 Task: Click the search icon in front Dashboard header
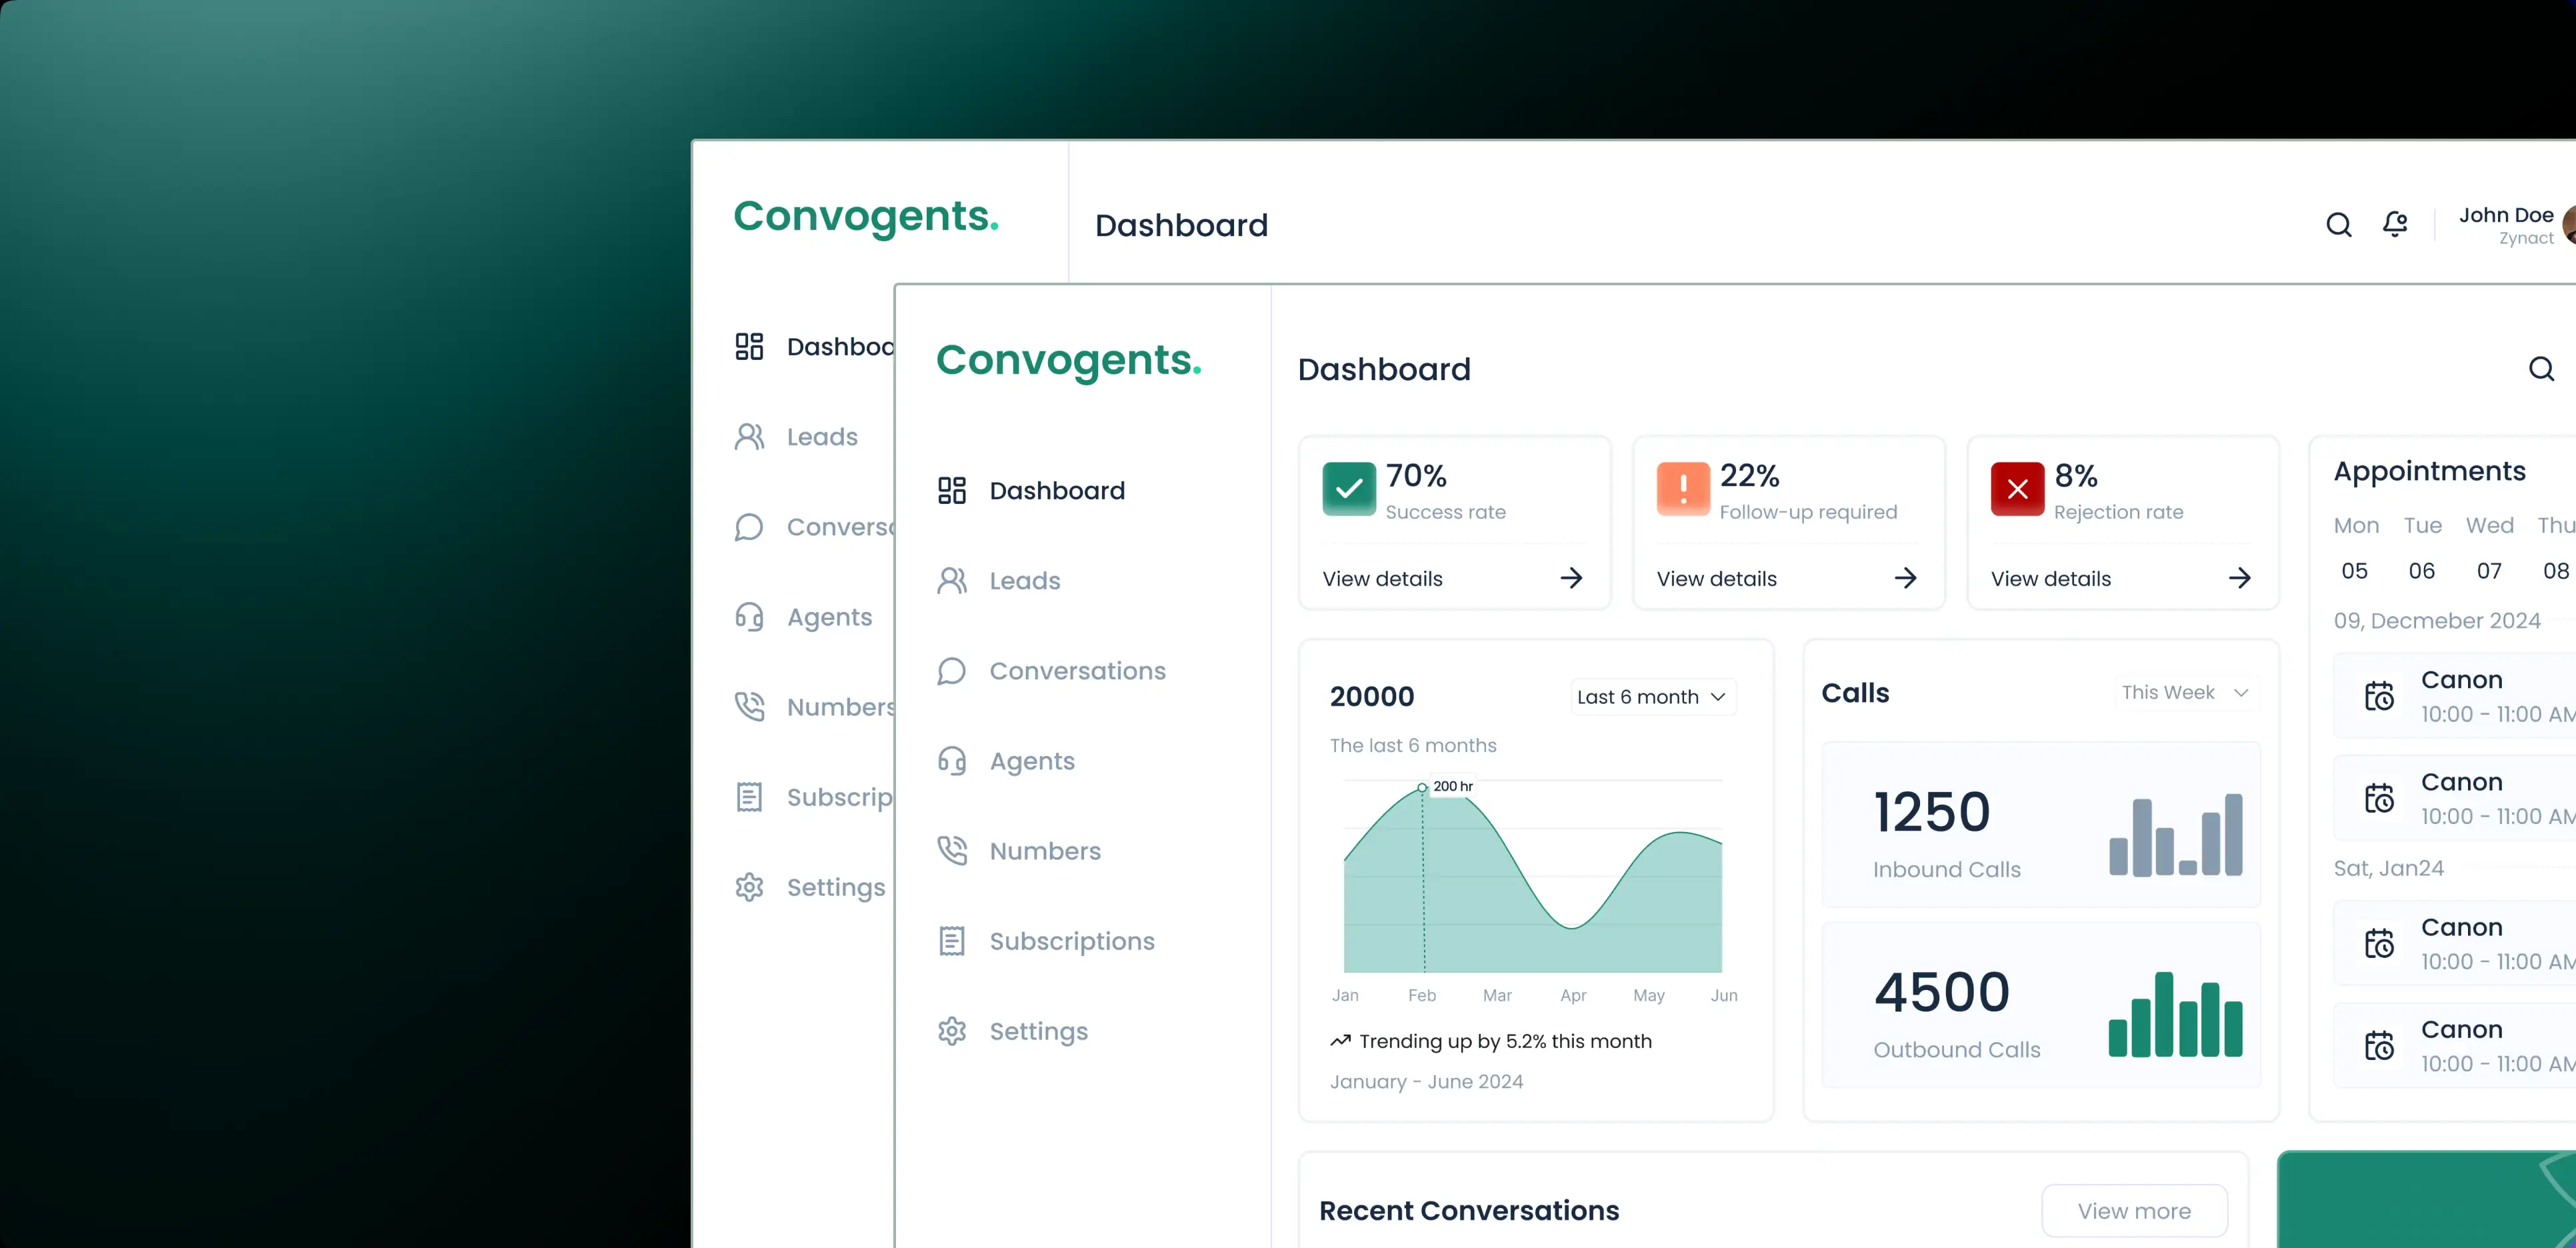coord(2541,369)
